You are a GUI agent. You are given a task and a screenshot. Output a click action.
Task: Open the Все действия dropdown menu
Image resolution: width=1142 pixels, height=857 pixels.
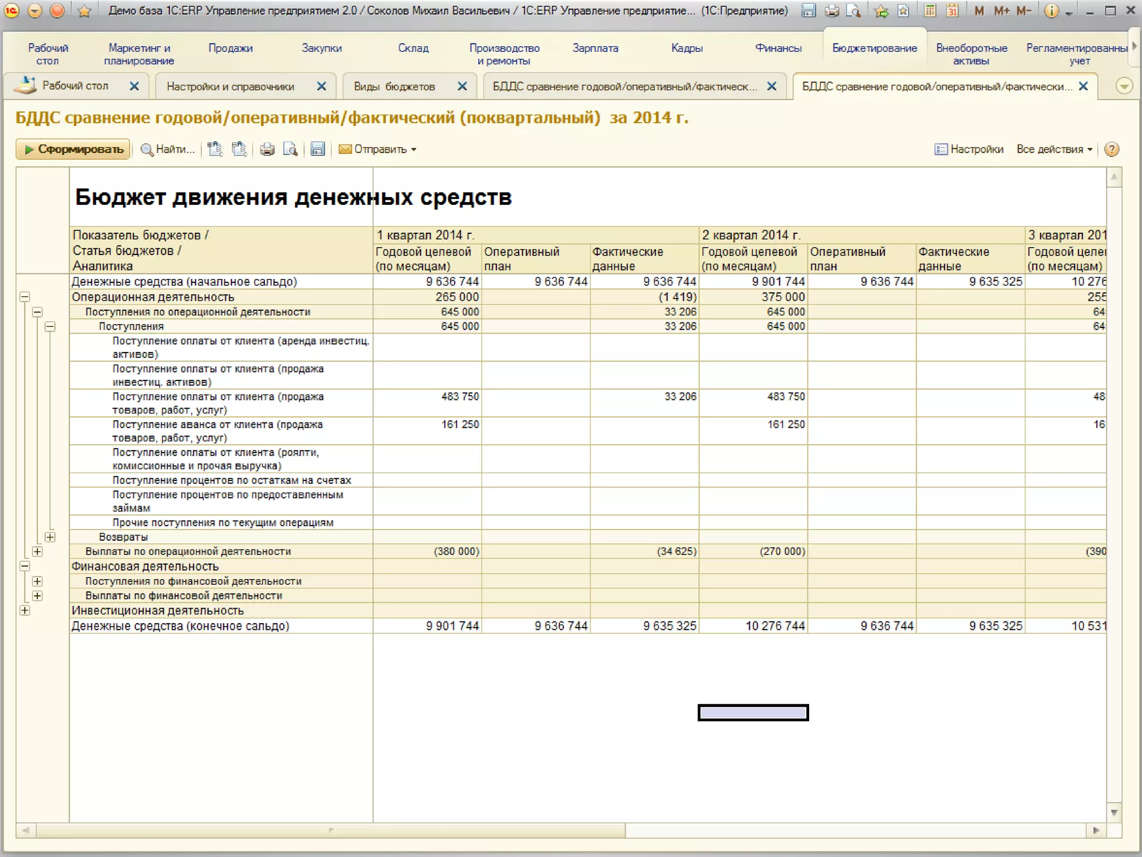pyautogui.click(x=1054, y=149)
